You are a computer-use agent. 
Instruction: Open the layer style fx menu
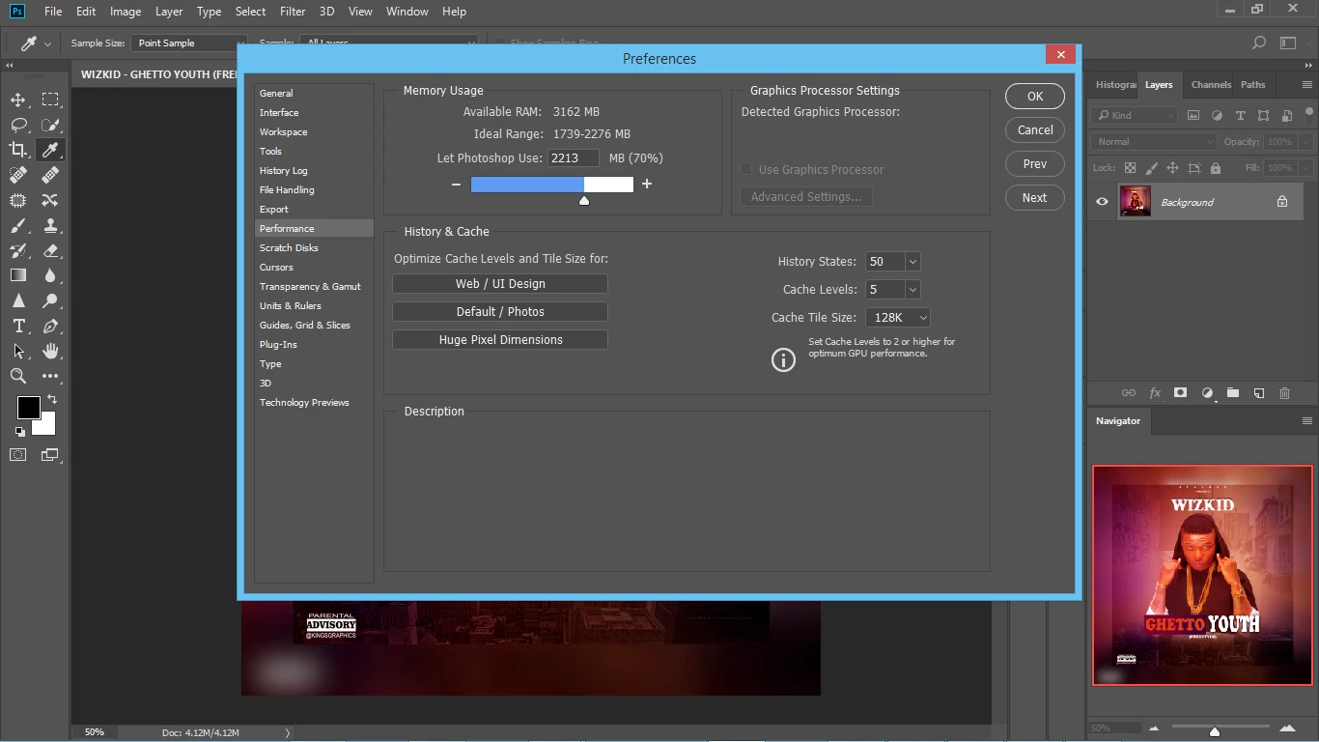coord(1155,393)
